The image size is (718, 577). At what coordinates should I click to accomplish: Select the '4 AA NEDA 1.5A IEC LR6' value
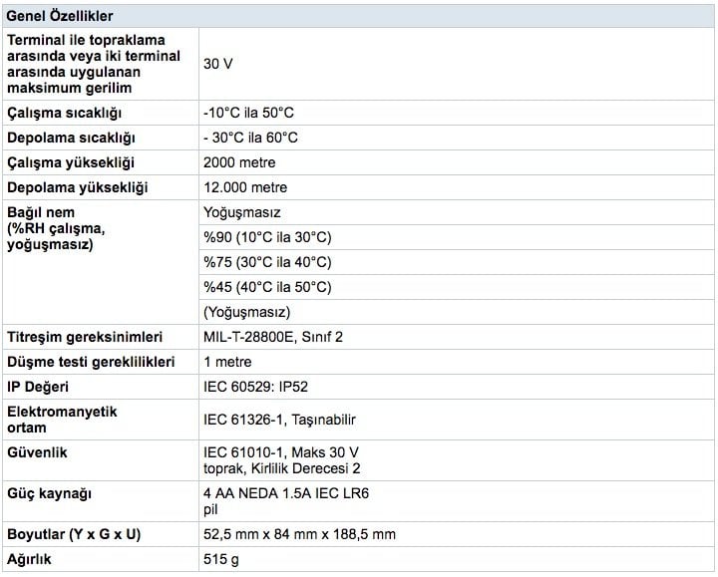[278, 493]
